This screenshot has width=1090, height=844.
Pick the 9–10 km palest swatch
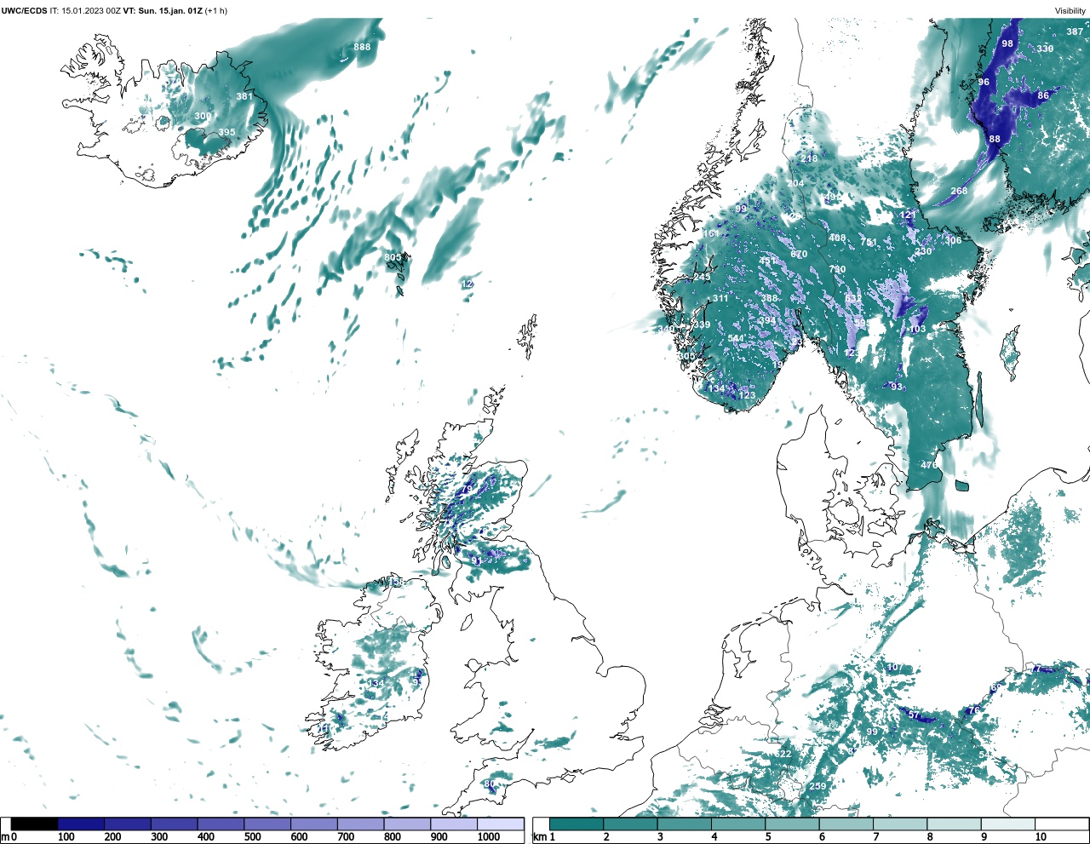1007,824
